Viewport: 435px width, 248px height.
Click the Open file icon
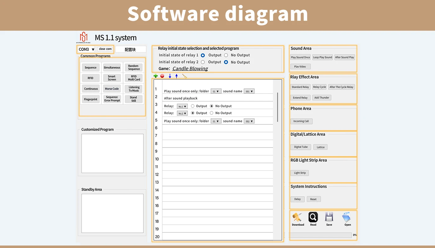click(x=347, y=217)
